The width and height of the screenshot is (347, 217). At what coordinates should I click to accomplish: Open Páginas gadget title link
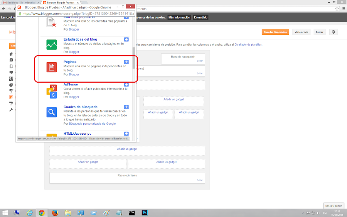pos(70,62)
